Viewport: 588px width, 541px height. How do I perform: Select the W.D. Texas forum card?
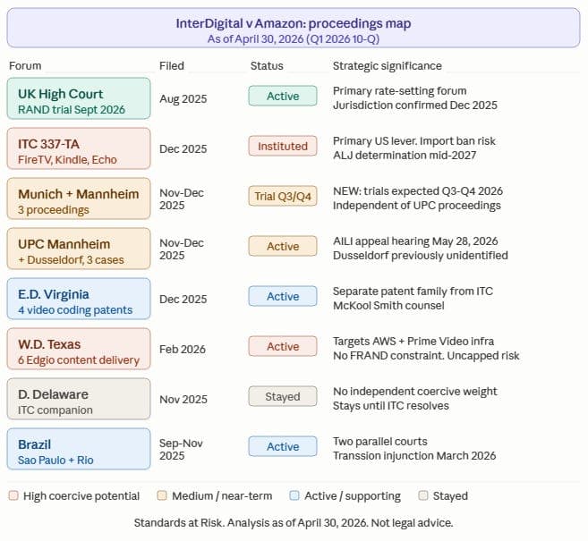(x=79, y=349)
